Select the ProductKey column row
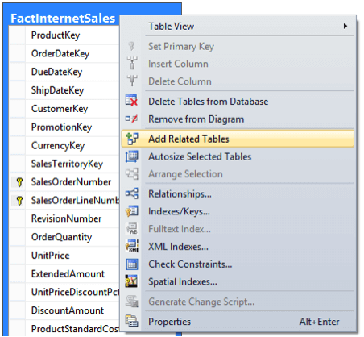The image size is (364, 337). tap(64, 35)
